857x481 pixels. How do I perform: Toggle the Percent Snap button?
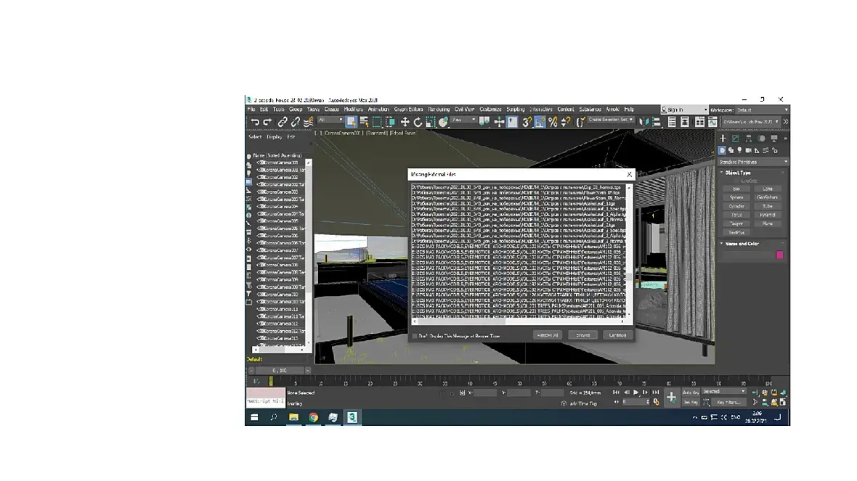tap(553, 123)
